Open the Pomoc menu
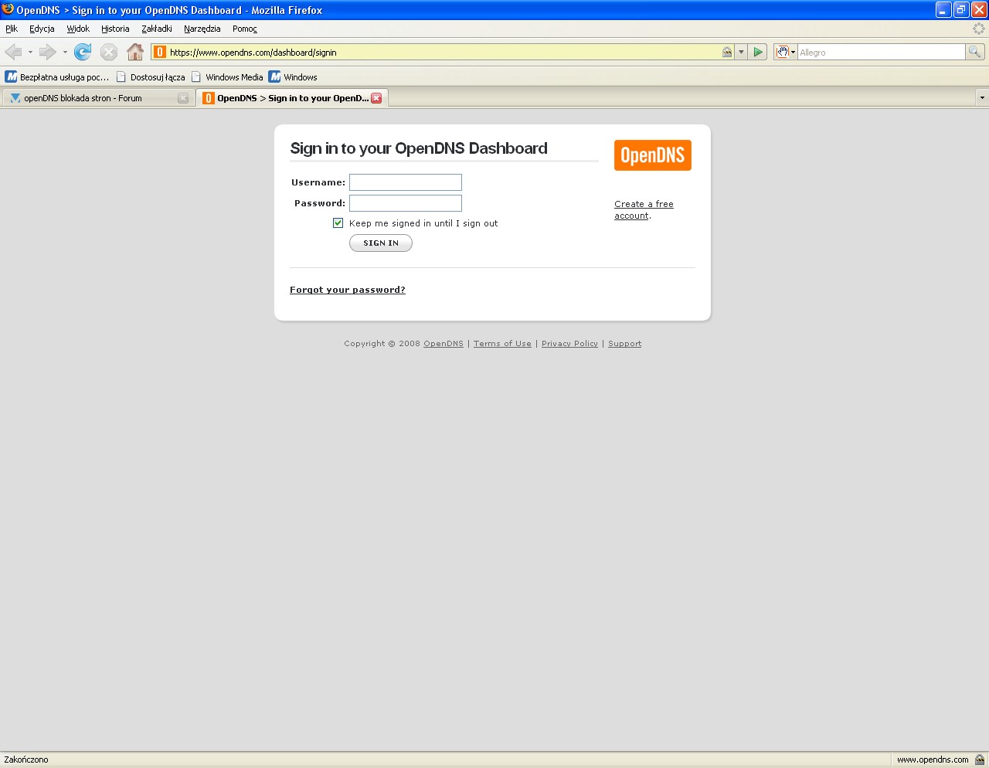This screenshot has height=768, width=989. (x=245, y=29)
